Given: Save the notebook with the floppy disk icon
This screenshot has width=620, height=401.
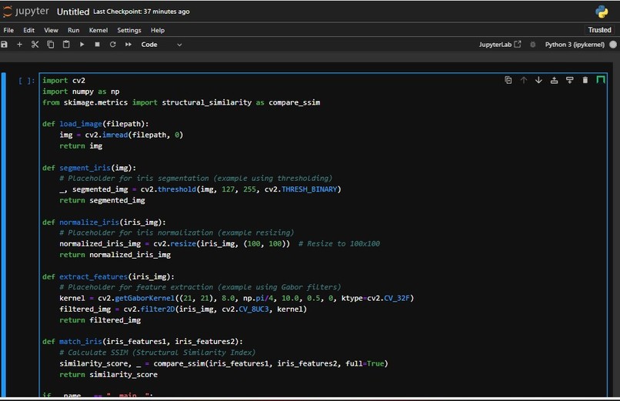Looking at the screenshot, I should 5,45.
